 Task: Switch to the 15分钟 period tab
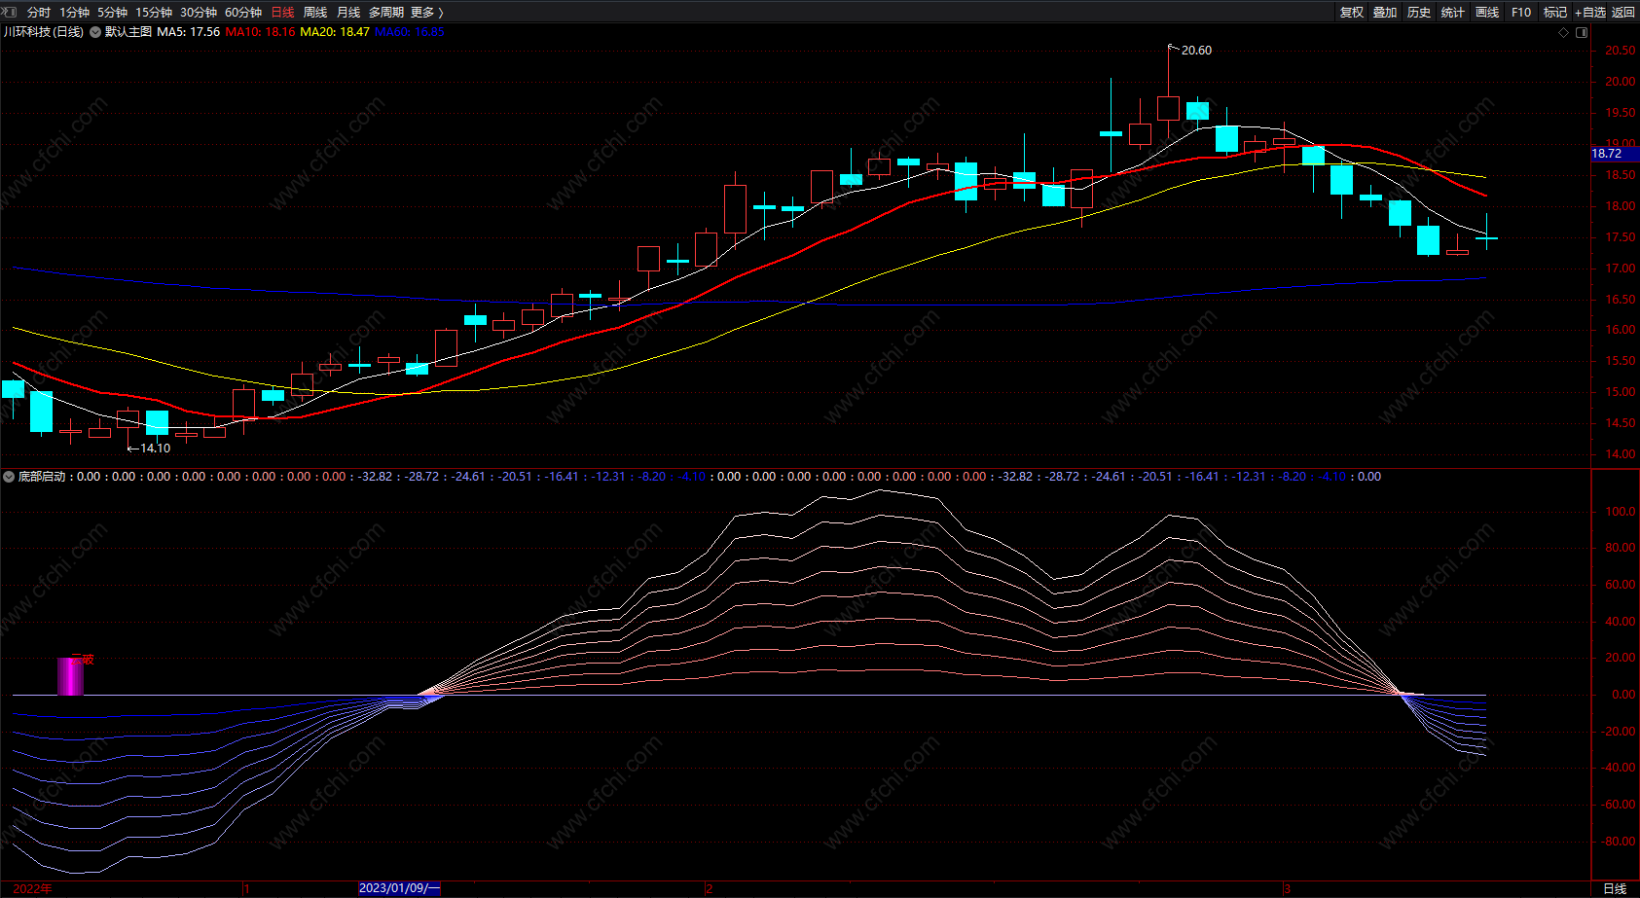click(x=154, y=12)
